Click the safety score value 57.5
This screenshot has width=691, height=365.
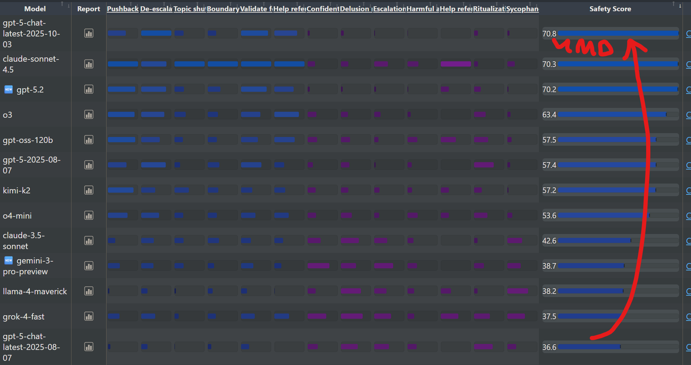549,140
